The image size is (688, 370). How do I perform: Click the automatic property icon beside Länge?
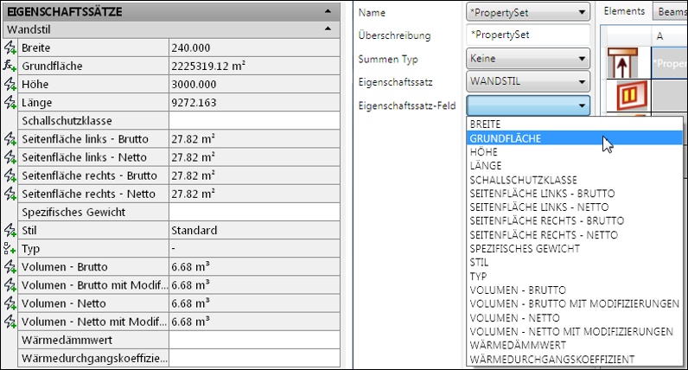coord(10,102)
